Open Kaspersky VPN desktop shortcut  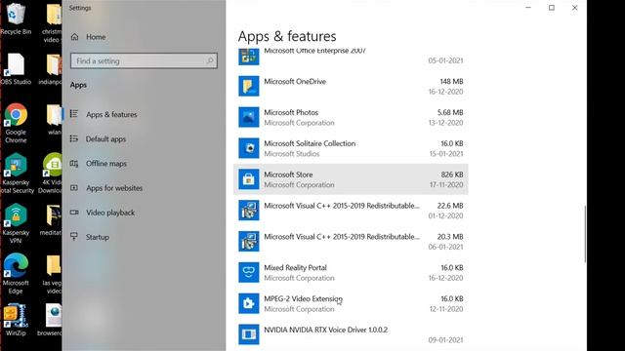pyautogui.click(x=16, y=223)
